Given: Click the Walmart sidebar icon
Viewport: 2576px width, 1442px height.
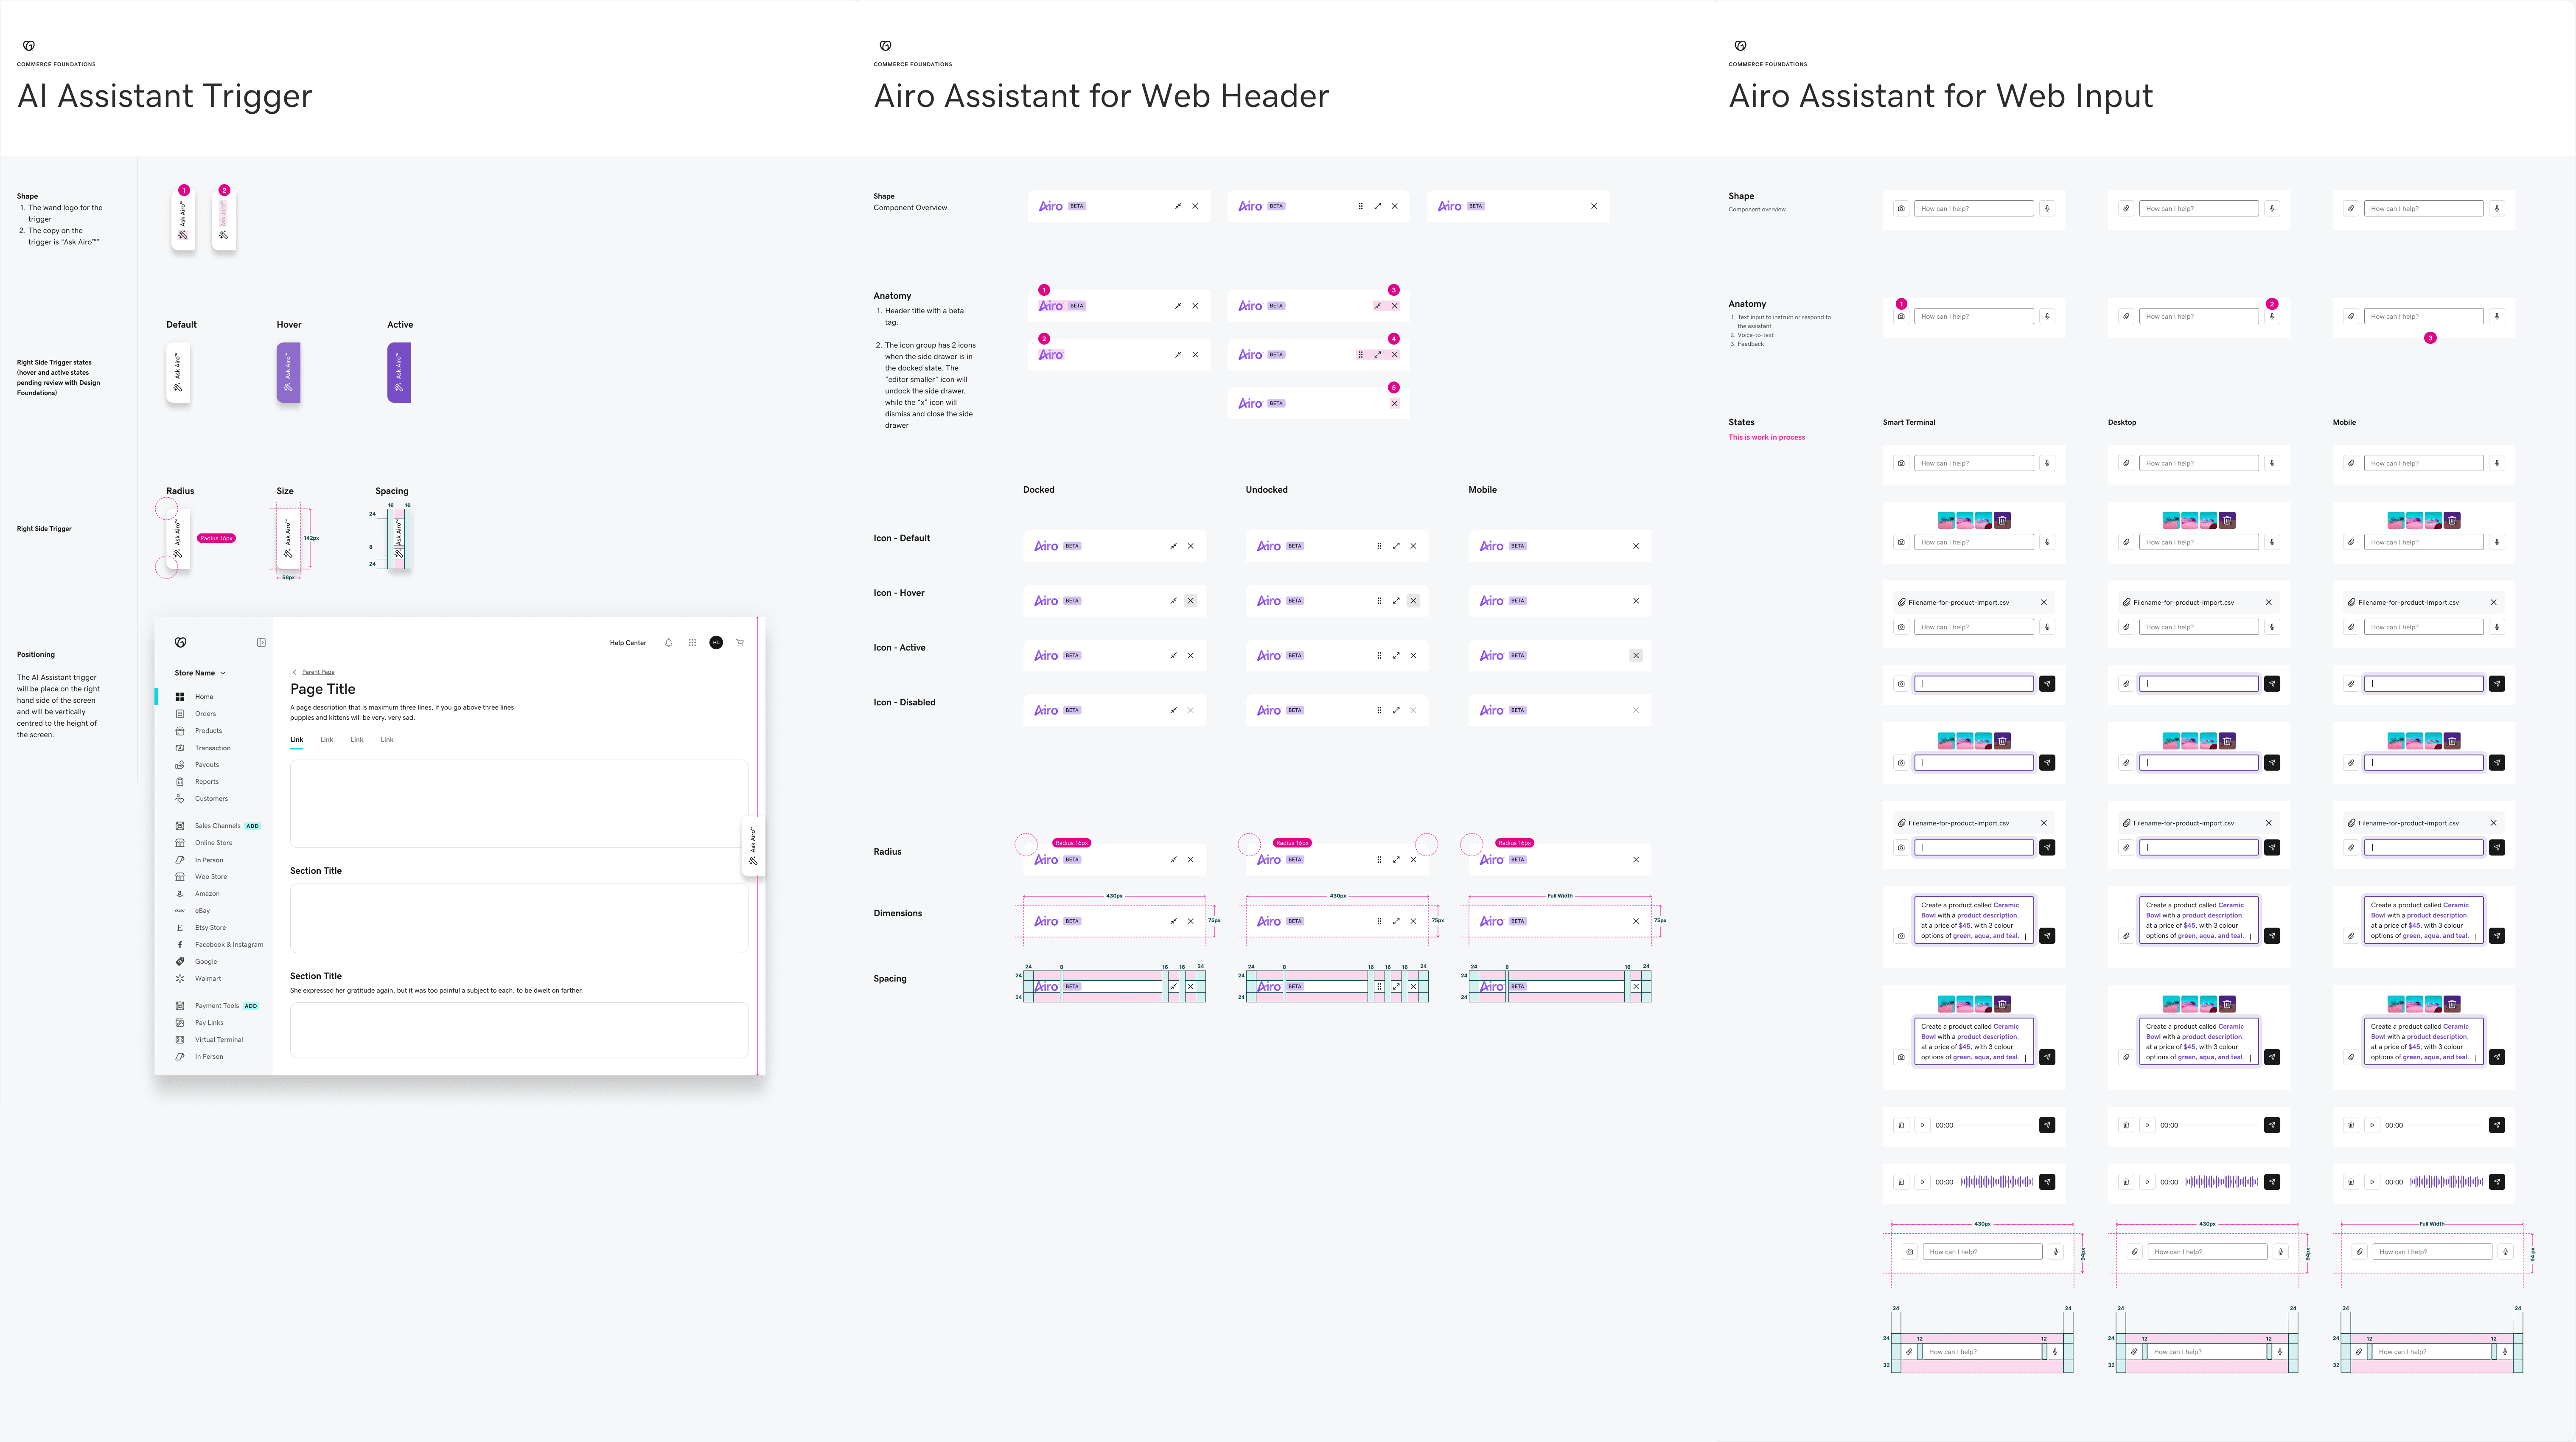Looking at the screenshot, I should click(x=180, y=979).
